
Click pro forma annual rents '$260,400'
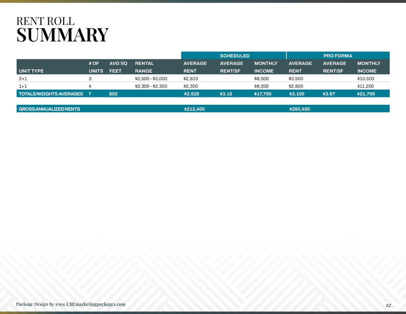(299, 109)
